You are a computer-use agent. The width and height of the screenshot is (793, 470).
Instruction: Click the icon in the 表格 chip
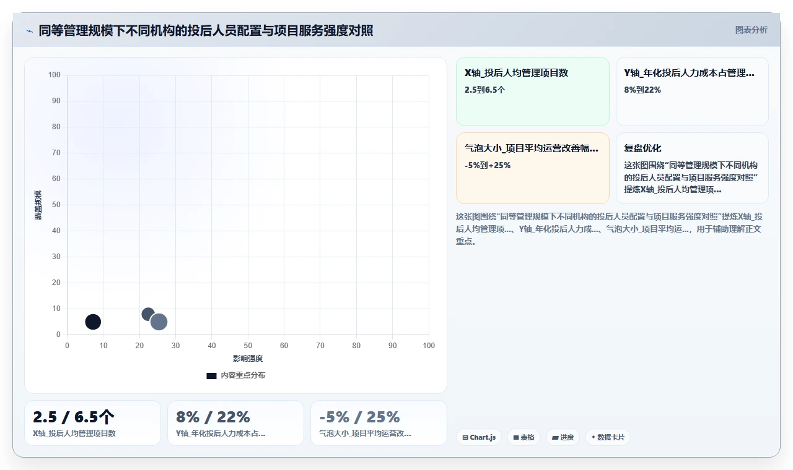(x=516, y=437)
